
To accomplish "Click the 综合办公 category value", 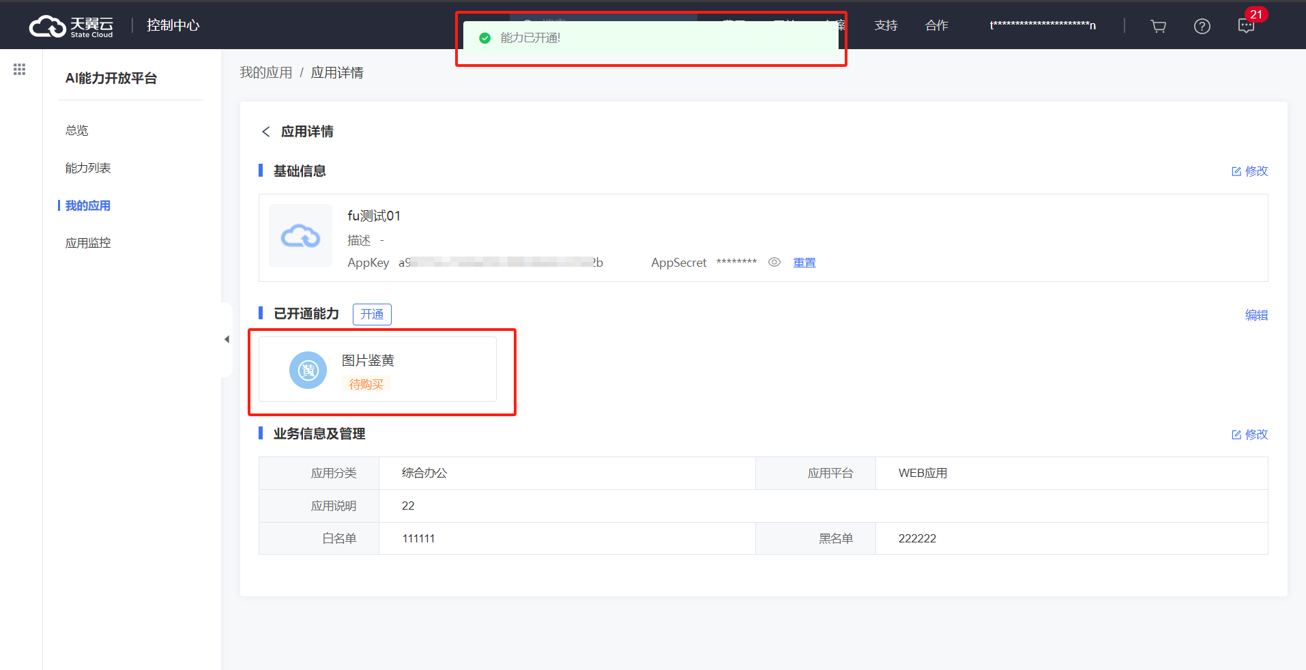I will pyautogui.click(x=424, y=473).
